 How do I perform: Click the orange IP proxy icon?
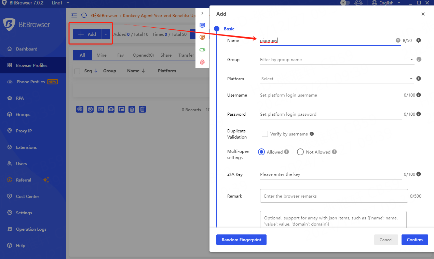[x=202, y=38]
